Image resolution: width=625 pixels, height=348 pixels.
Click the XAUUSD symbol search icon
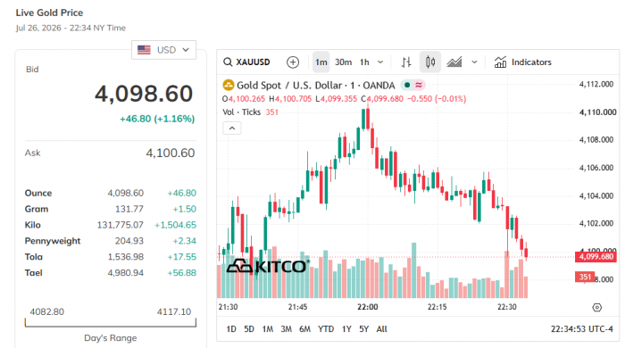pos(228,62)
